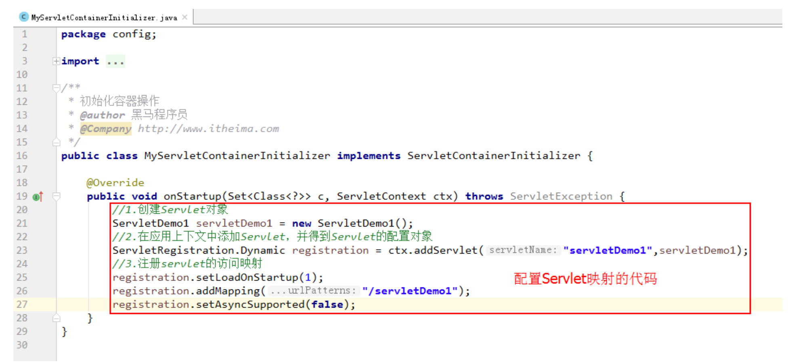
Task: Expand the folded import block
Action: [x=56, y=61]
